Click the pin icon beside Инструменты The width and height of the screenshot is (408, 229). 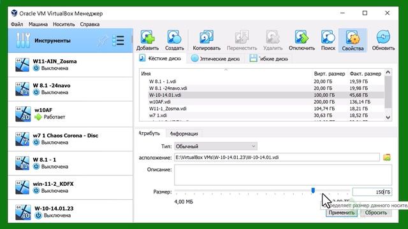pos(103,41)
